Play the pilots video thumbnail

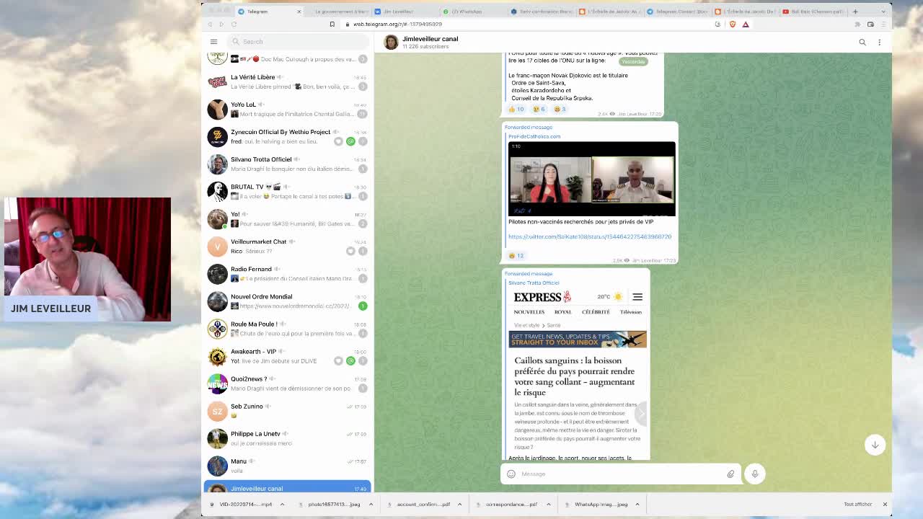pyautogui.click(x=591, y=179)
